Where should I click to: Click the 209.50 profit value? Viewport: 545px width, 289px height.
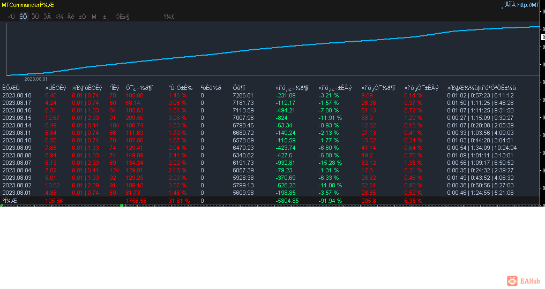[x=135, y=118]
